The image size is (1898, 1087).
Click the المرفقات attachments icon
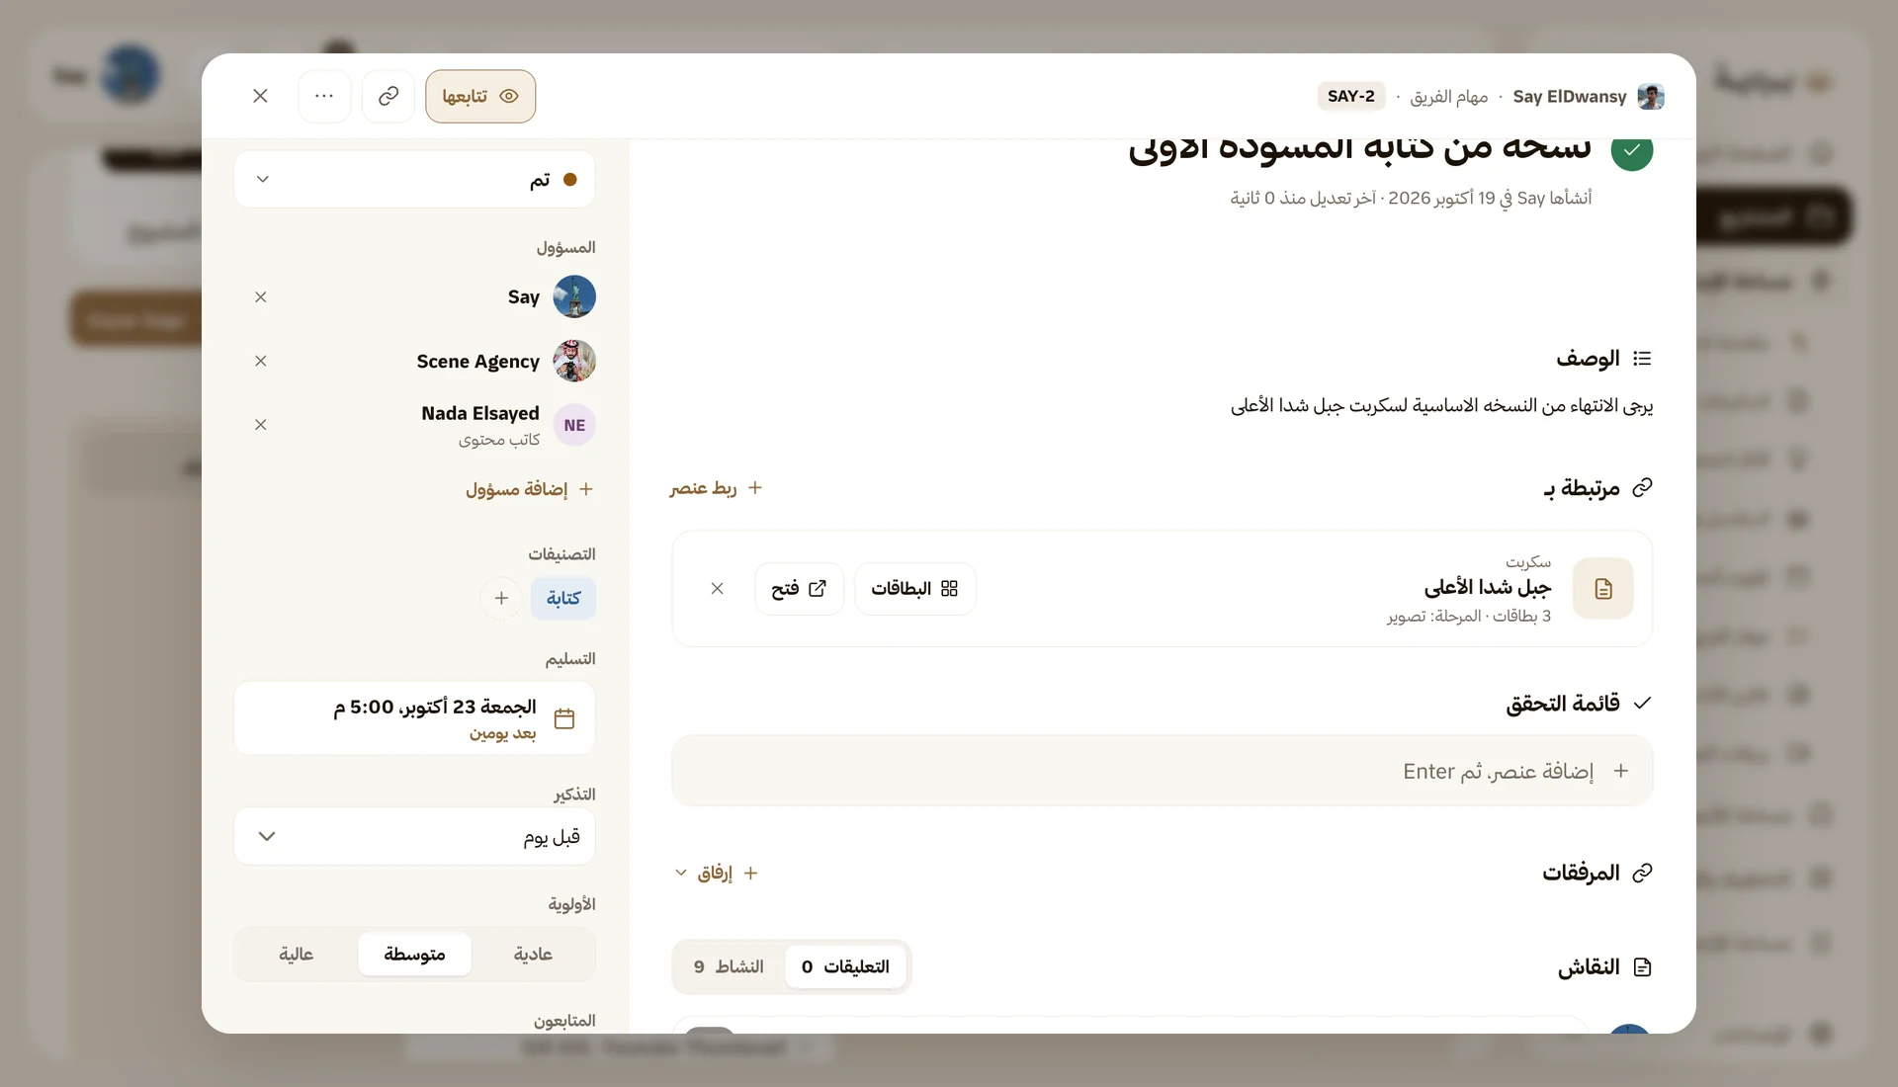pyautogui.click(x=1643, y=873)
